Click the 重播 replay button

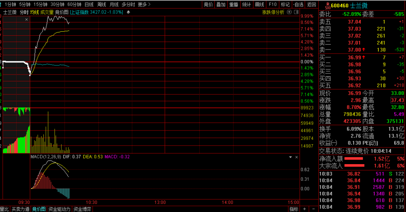[233, 4]
